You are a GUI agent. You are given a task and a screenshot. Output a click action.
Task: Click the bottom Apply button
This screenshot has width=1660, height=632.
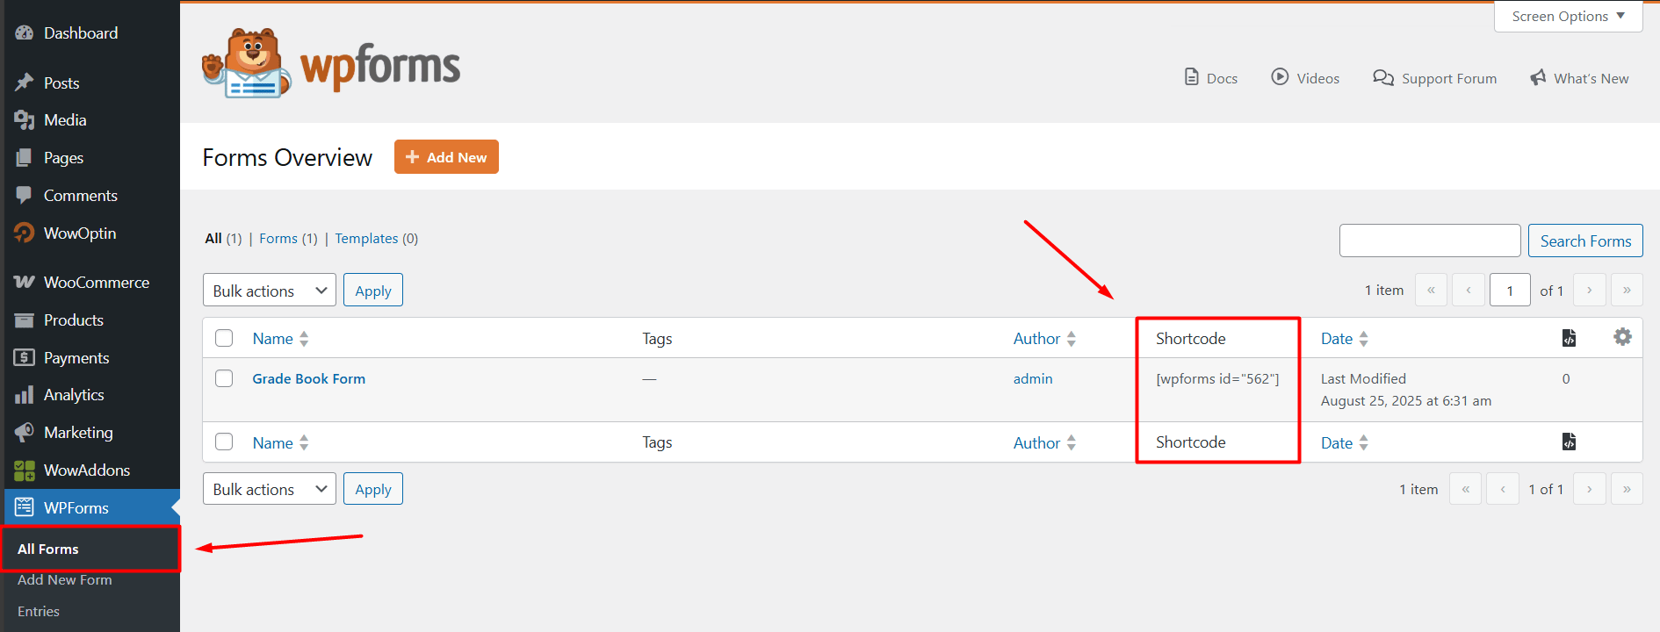(x=373, y=489)
